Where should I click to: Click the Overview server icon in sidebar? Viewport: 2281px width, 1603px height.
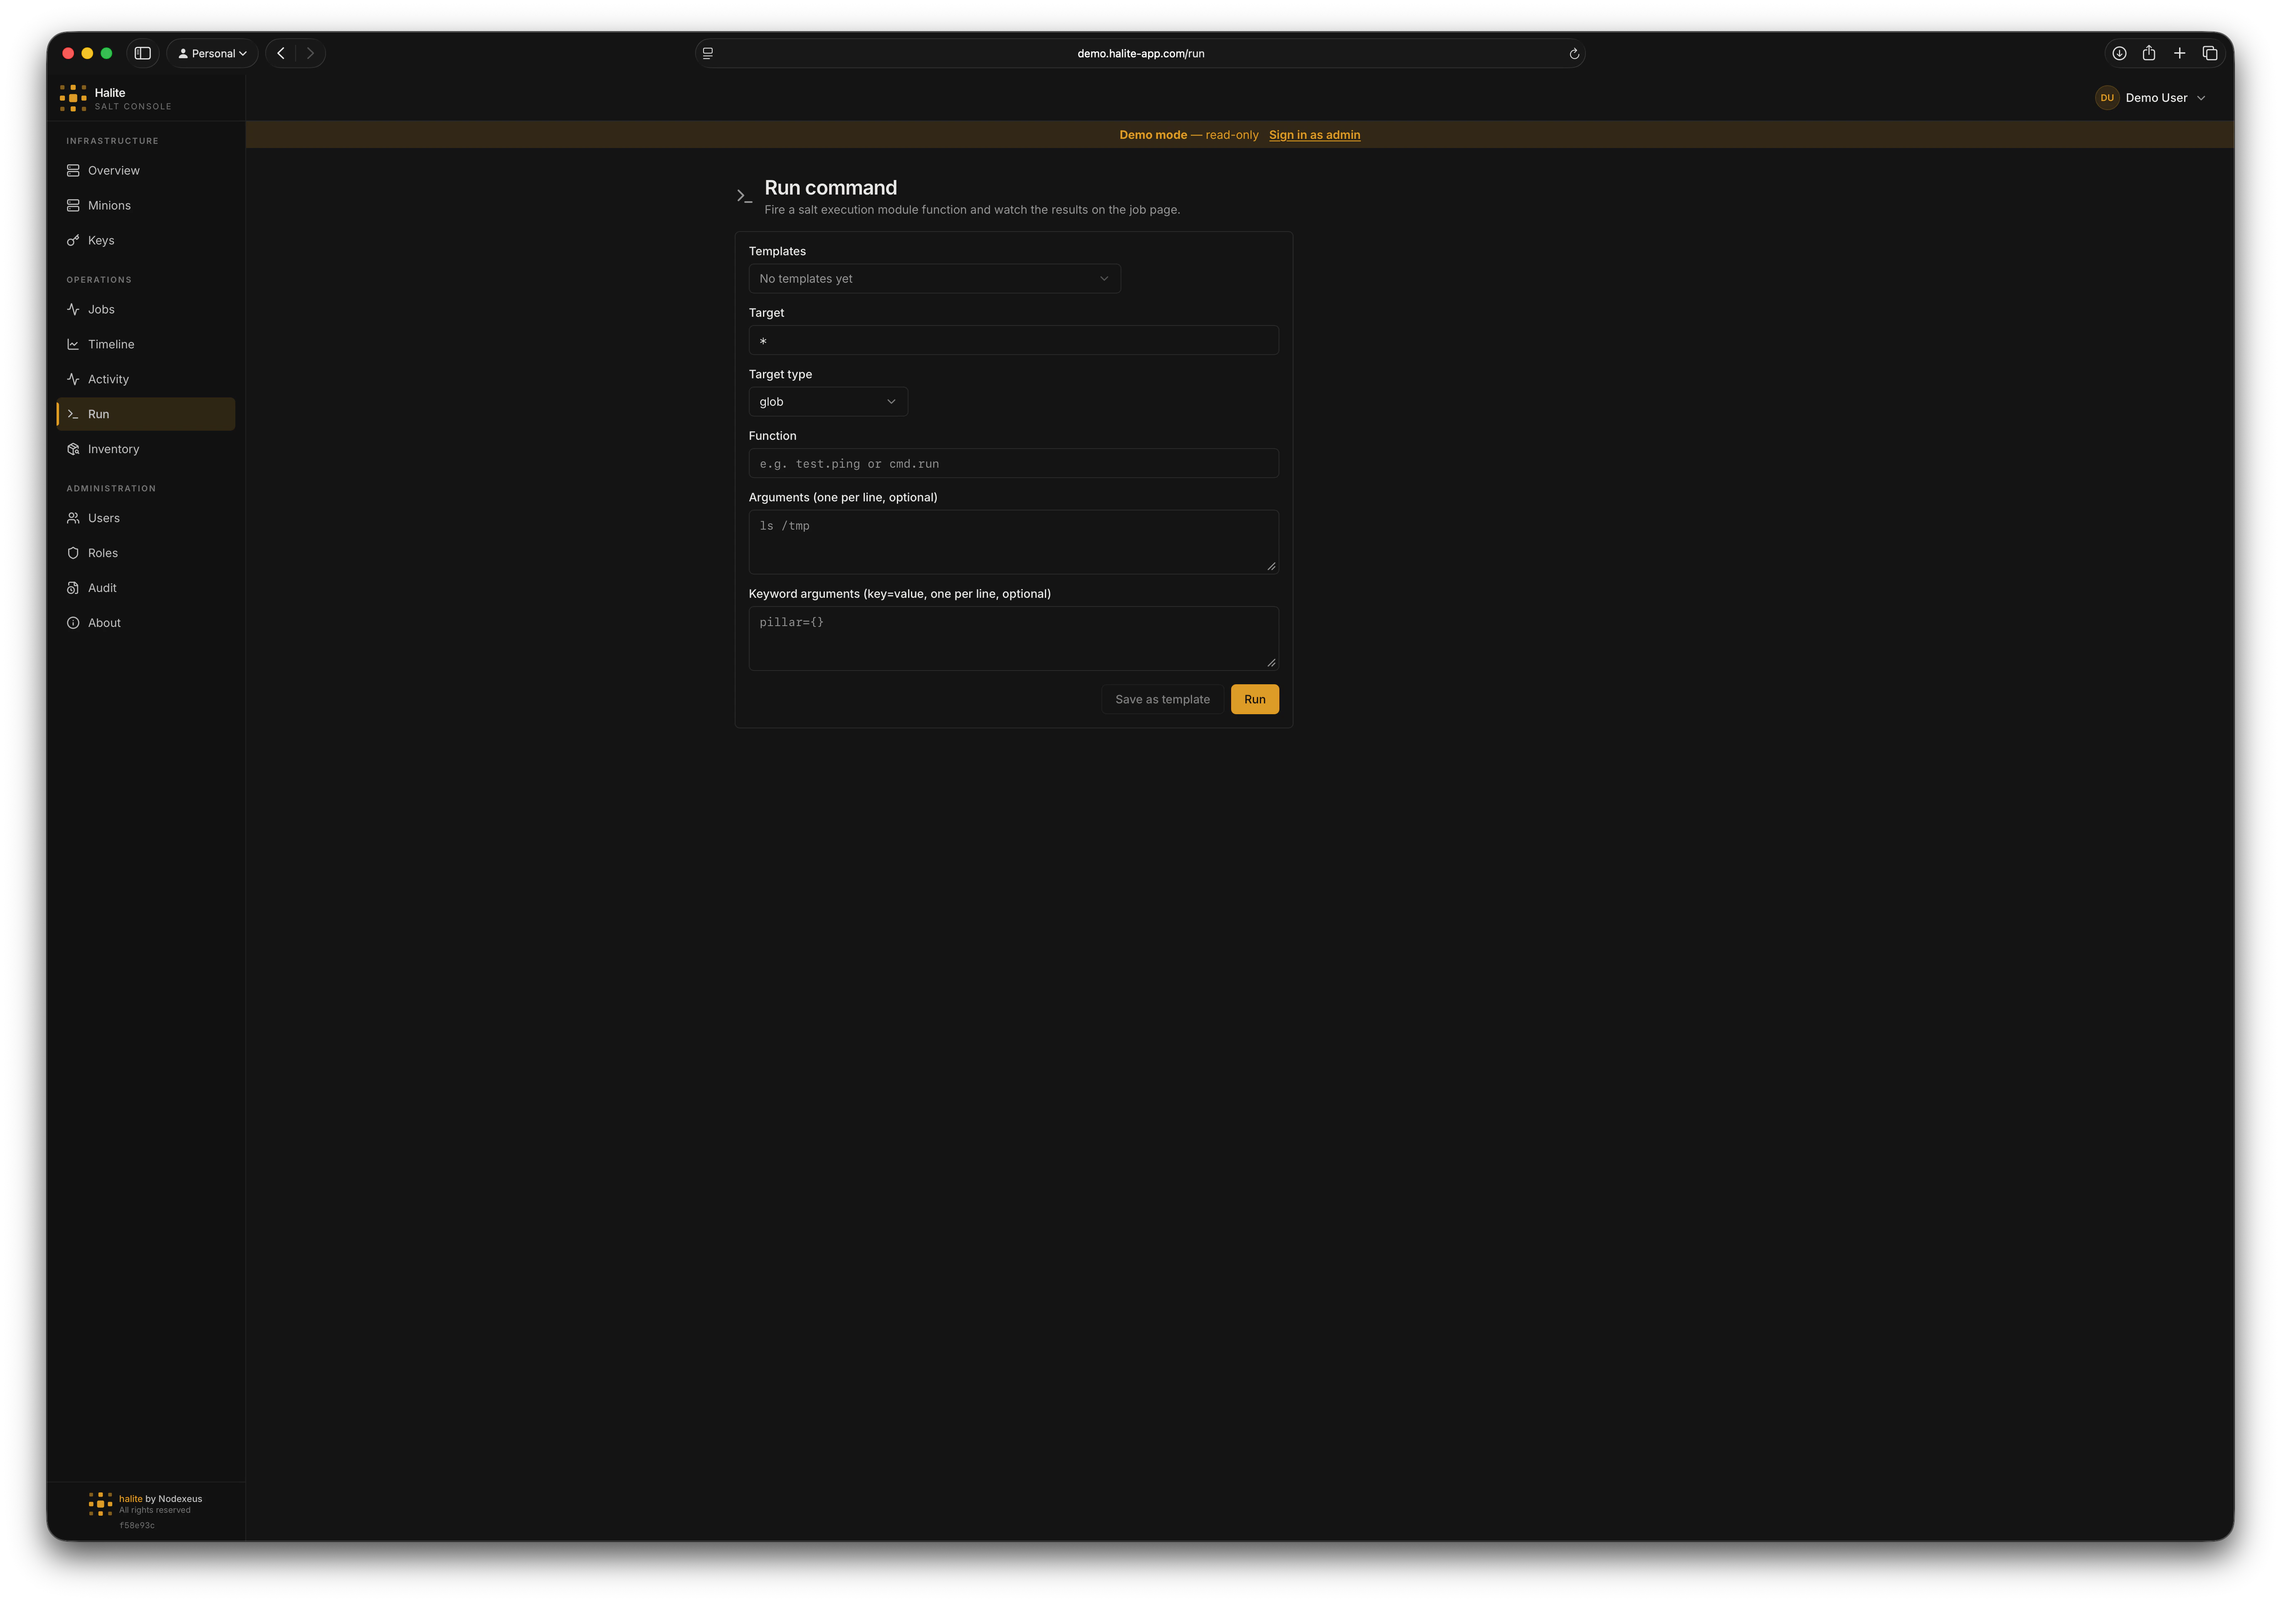click(x=72, y=171)
